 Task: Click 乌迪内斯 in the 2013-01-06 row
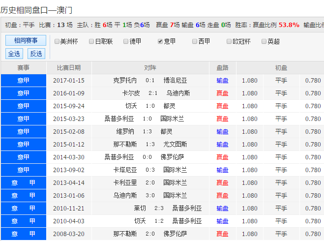point(125,196)
